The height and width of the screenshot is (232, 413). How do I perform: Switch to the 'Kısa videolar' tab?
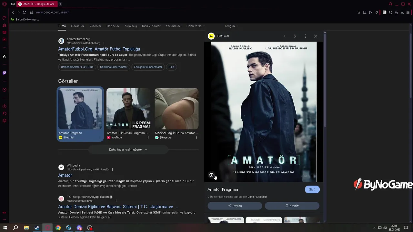[x=151, y=26]
